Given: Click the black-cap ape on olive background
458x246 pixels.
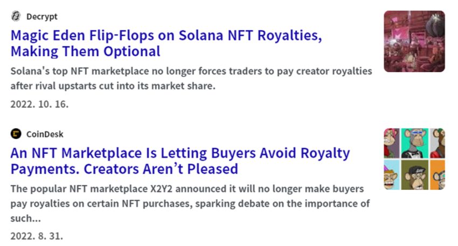Looking at the screenshot, I should (414, 175).
